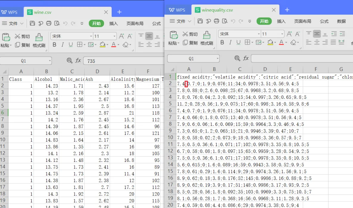Click zoom magnifier beside fx in wine.csv
Screen dimensions: 353x208
(69, 60)
